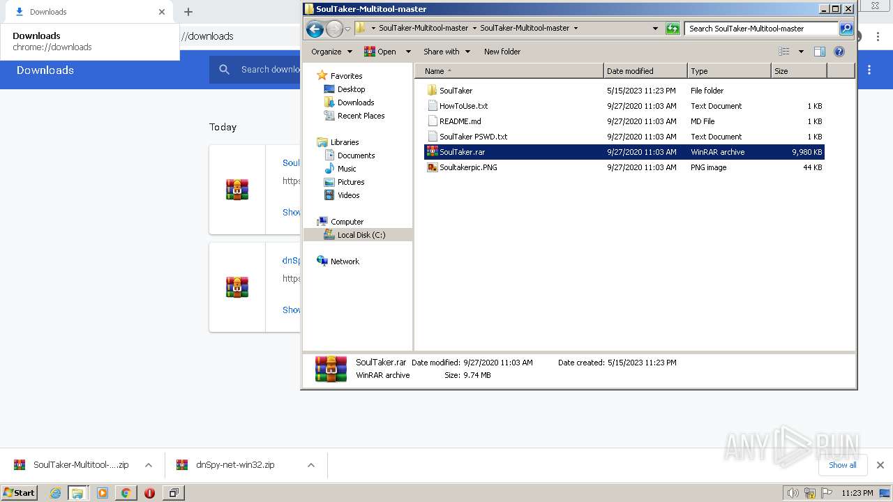Screen dimensions: 893x502
Task: Open Music library
Action: click(347, 169)
